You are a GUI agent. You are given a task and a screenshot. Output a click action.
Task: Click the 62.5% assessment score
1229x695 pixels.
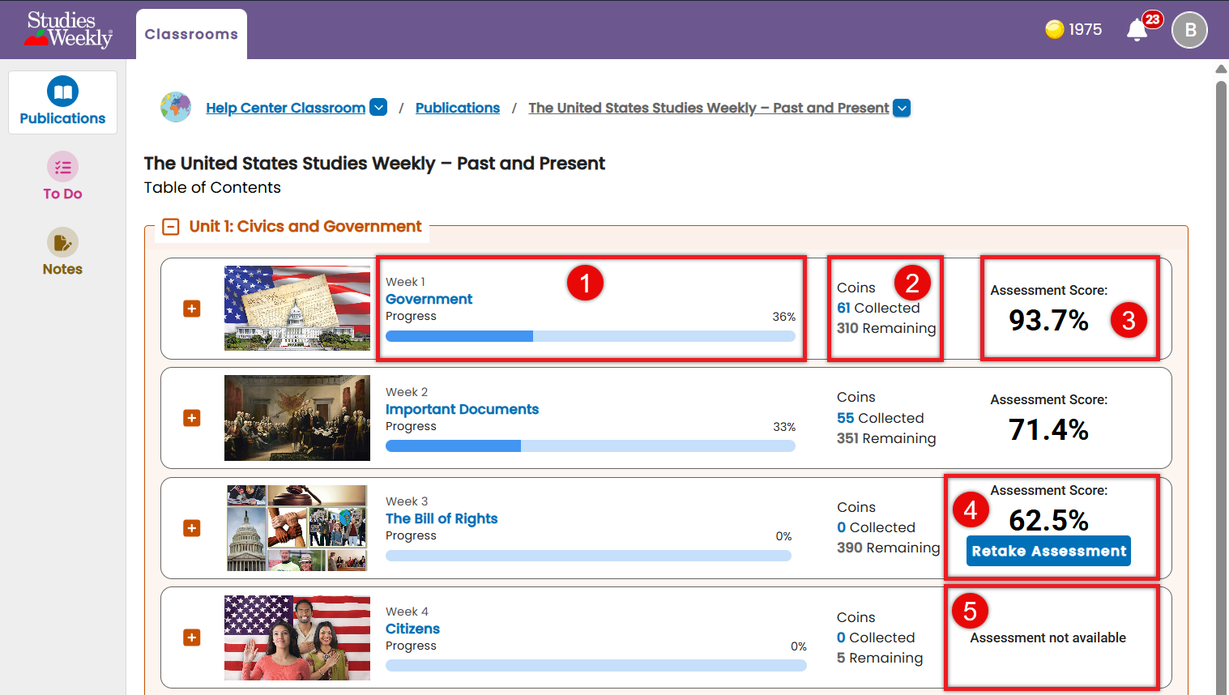coord(1048,520)
